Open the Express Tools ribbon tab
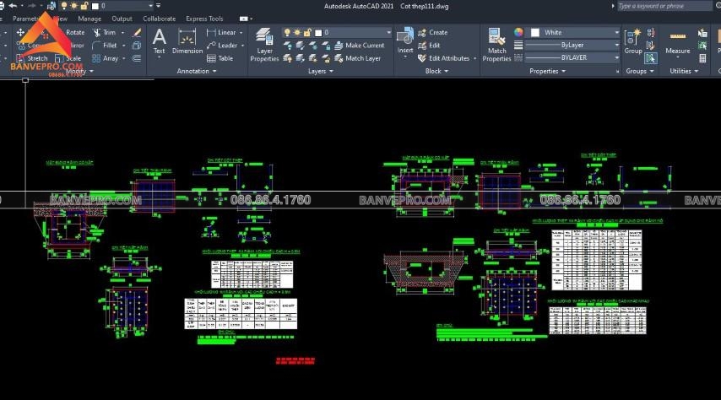721x400 pixels. click(204, 19)
